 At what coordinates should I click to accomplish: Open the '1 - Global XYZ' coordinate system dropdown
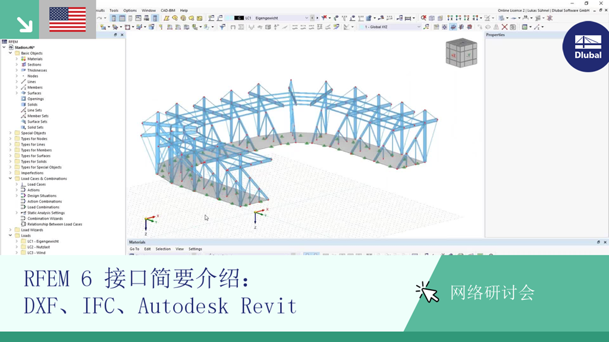tap(419, 26)
